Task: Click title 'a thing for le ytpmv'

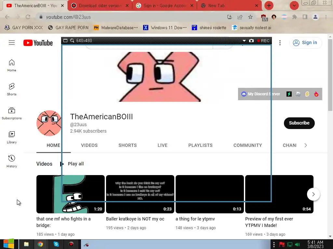Action: pos(195,219)
